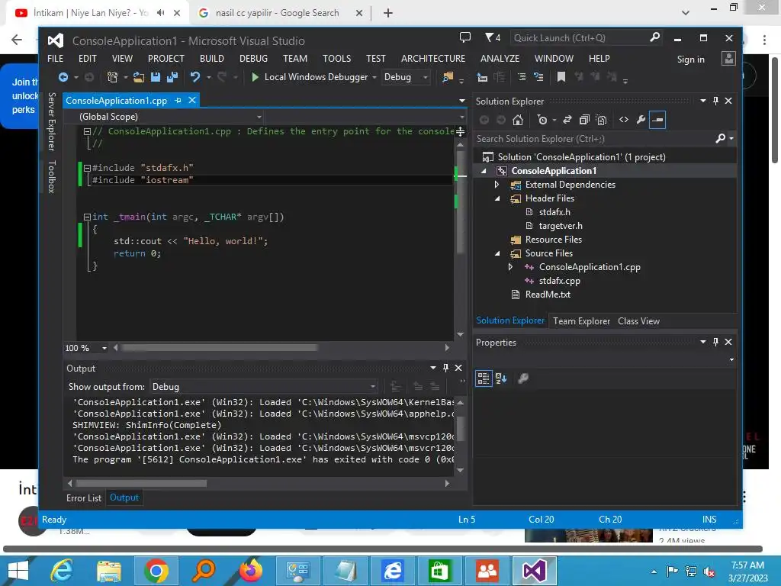Toggle Preview Selected Items in Solution Explorer
781x586 pixels.
click(x=657, y=120)
